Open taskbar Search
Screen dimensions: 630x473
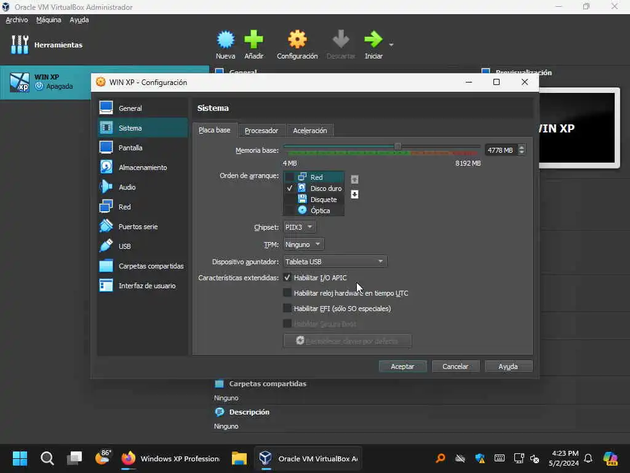click(47, 458)
